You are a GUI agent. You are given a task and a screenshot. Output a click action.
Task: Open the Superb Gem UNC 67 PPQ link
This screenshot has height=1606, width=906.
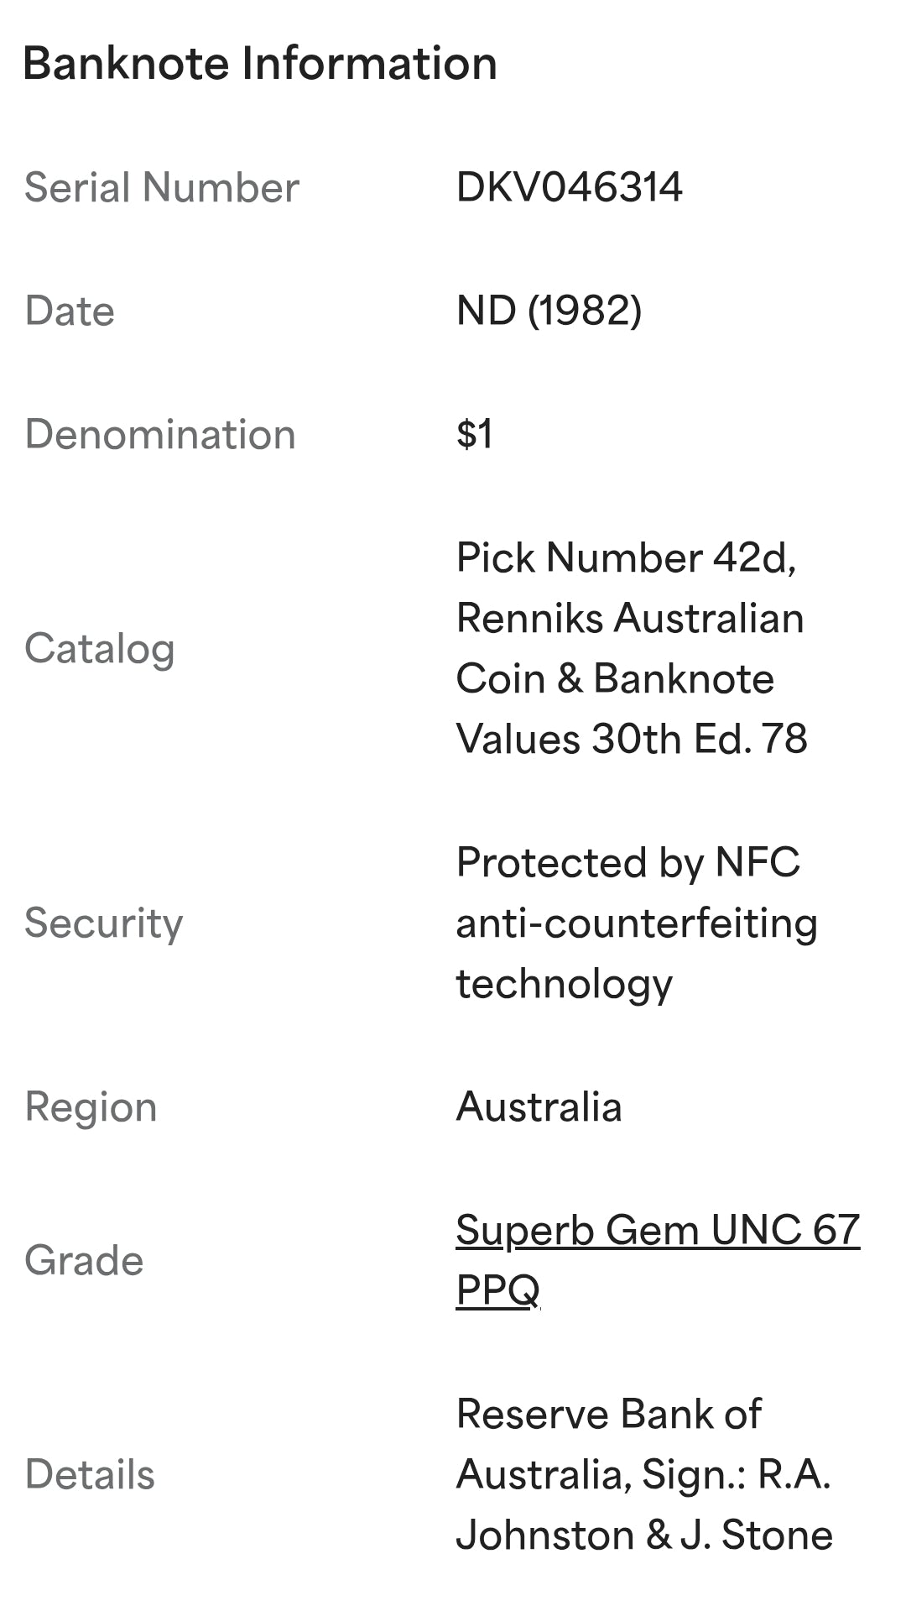(658, 1259)
